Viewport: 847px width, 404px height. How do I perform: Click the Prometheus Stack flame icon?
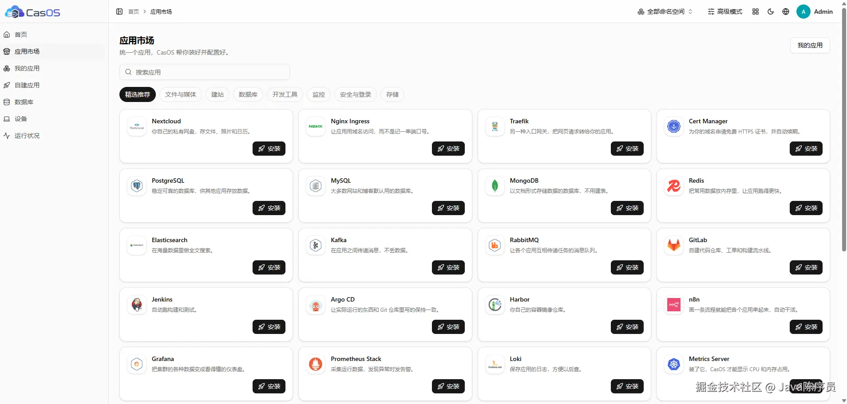[x=316, y=364]
